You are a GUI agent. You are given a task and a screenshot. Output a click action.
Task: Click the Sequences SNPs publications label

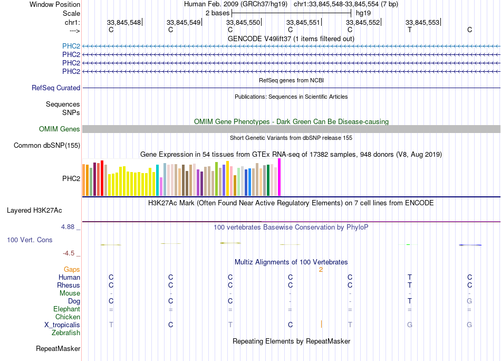click(x=63, y=108)
